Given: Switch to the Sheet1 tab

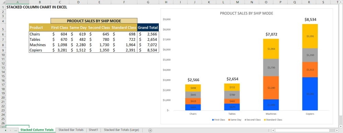Looking at the screenshot, I should point(93,130).
